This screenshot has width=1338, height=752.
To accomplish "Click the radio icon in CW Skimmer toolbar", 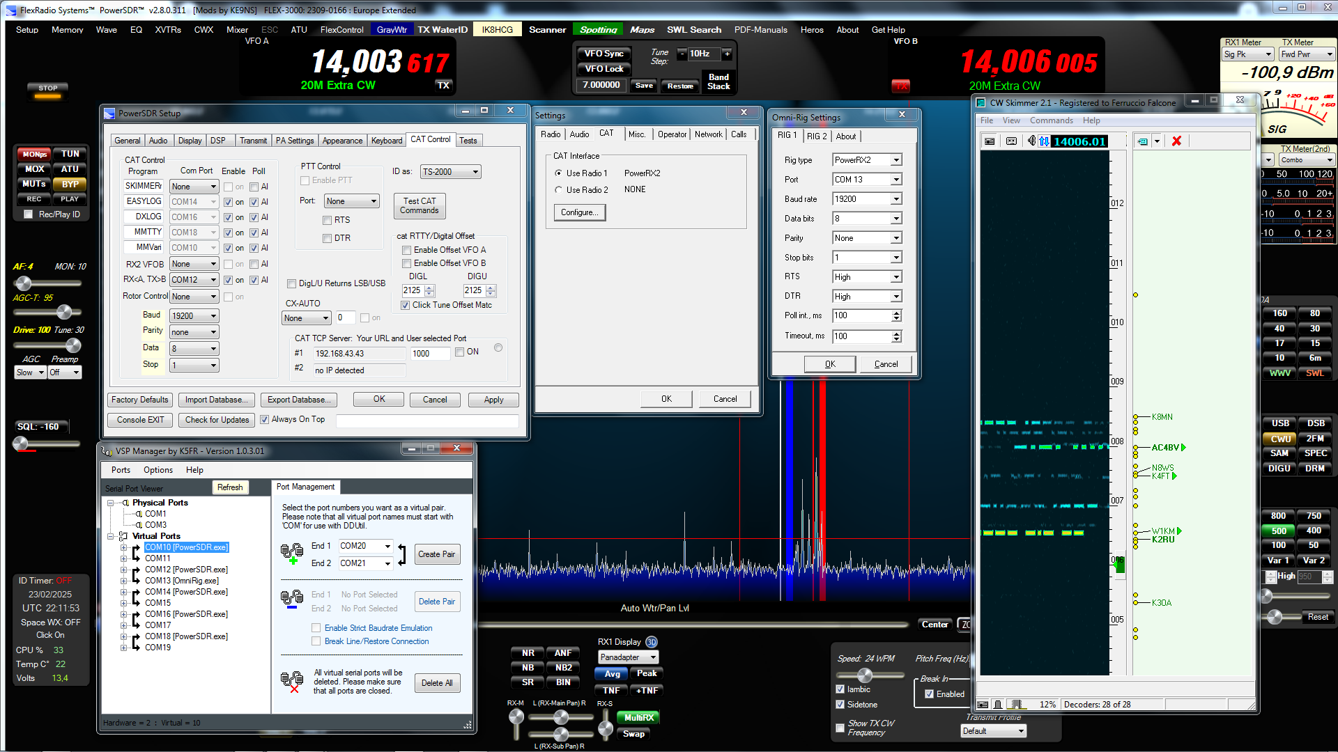I will click(990, 141).
